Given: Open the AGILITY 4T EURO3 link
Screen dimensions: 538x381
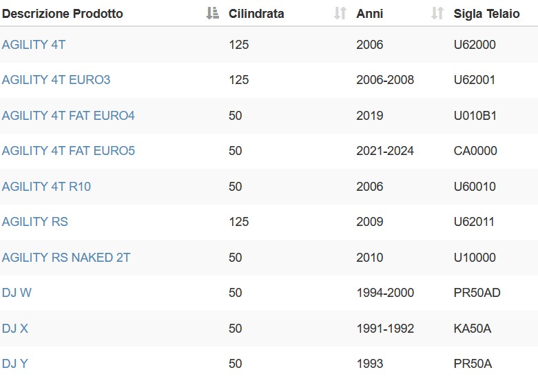Looking at the screenshot, I should (x=56, y=80).
